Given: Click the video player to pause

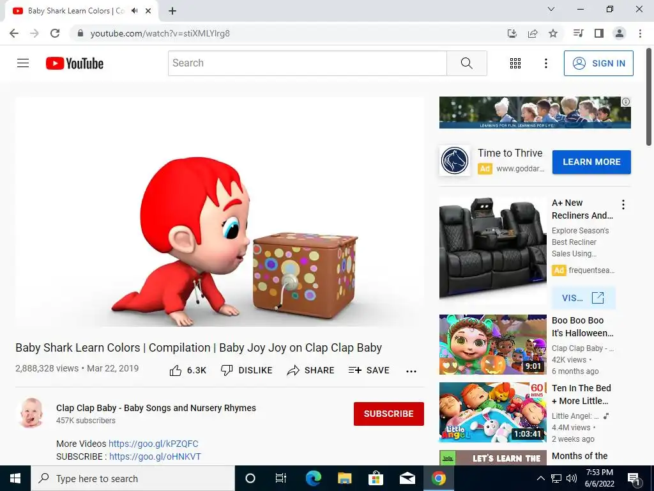Looking at the screenshot, I should click(x=220, y=212).
